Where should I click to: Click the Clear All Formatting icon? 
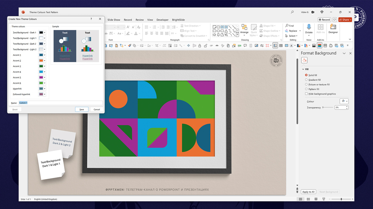pyautogui.click(x=139, y=27)
